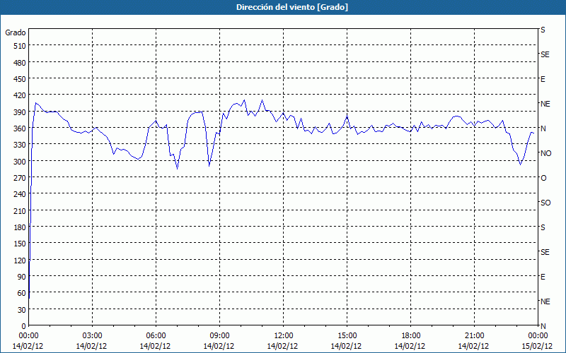Pick the 360 left axis label

coord(20,128)
